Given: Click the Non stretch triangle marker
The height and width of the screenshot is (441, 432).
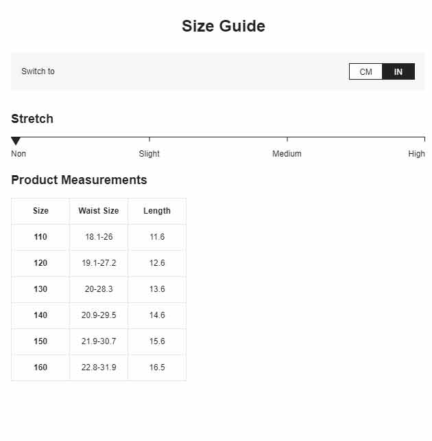Looking at the screenshot, I should (x=16, y=141).
